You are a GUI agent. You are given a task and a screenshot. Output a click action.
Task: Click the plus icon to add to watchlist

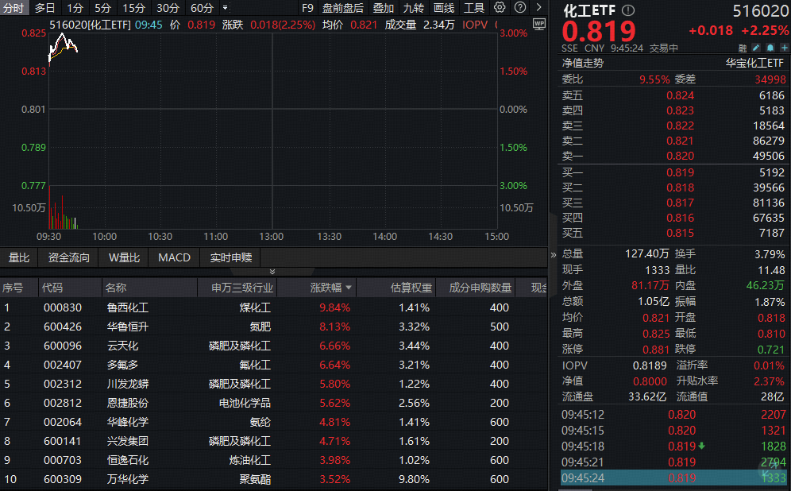(x=785, y=48)
